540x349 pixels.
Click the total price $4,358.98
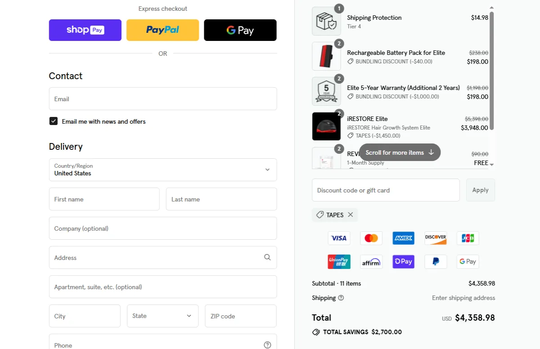pyautogui.click(x=475, y=318)
